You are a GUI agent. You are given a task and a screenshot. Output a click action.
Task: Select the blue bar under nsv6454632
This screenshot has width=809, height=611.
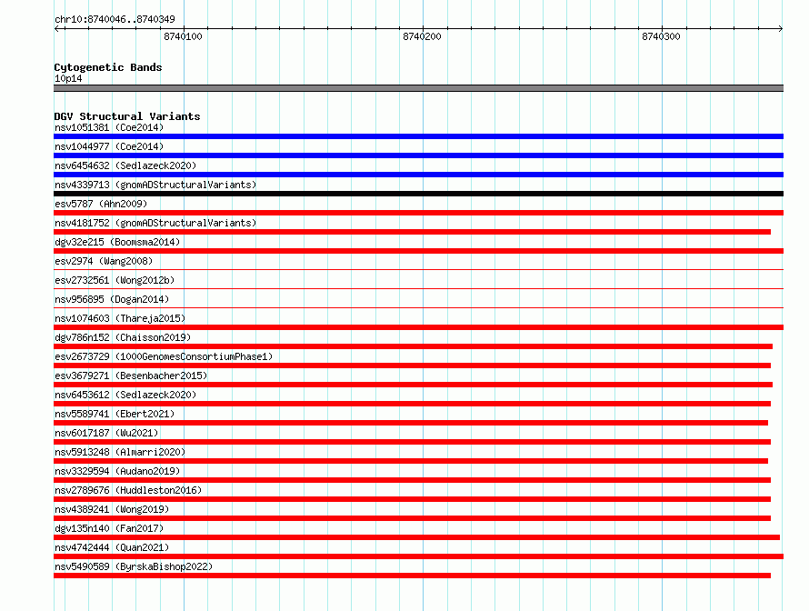pos(418,175)
